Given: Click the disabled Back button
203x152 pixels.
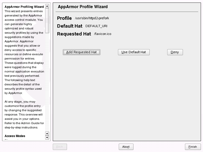Looking at the screenshot, I should [60, 147].
